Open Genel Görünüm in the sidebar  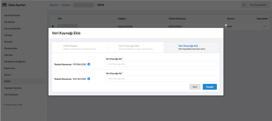click(x=12, y=15)
